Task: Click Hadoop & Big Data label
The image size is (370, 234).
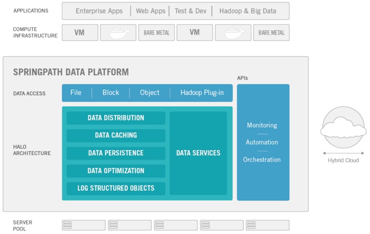Action: point(248,11)
